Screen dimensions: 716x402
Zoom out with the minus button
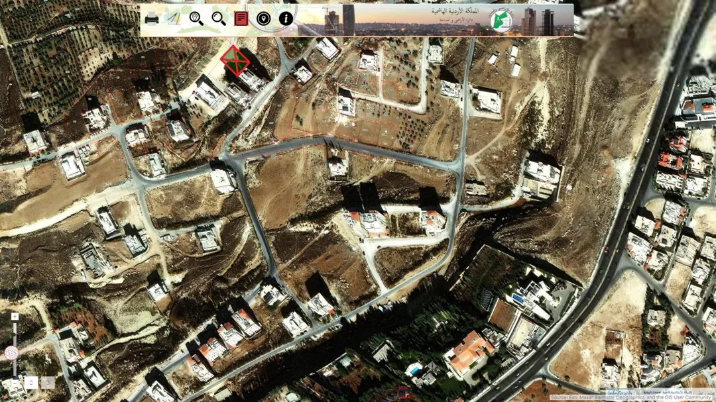15,382
